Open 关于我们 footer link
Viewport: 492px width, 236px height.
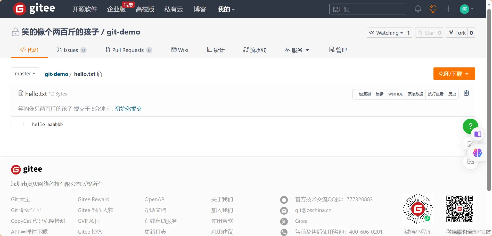222,199
